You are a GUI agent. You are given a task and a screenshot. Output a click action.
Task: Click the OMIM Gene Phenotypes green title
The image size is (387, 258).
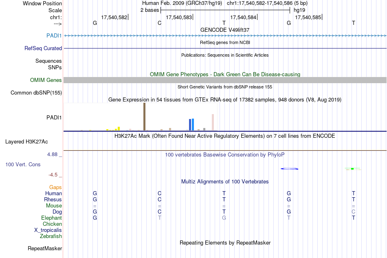225,74
